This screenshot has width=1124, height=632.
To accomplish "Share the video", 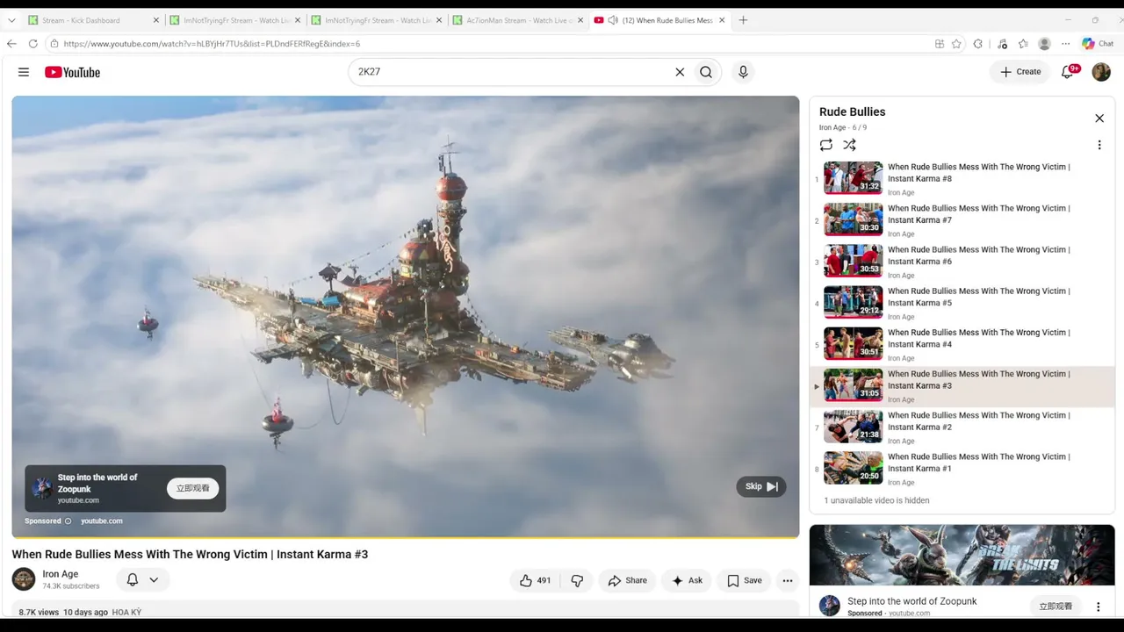I will pyautogui.click(x=628, y=580).
